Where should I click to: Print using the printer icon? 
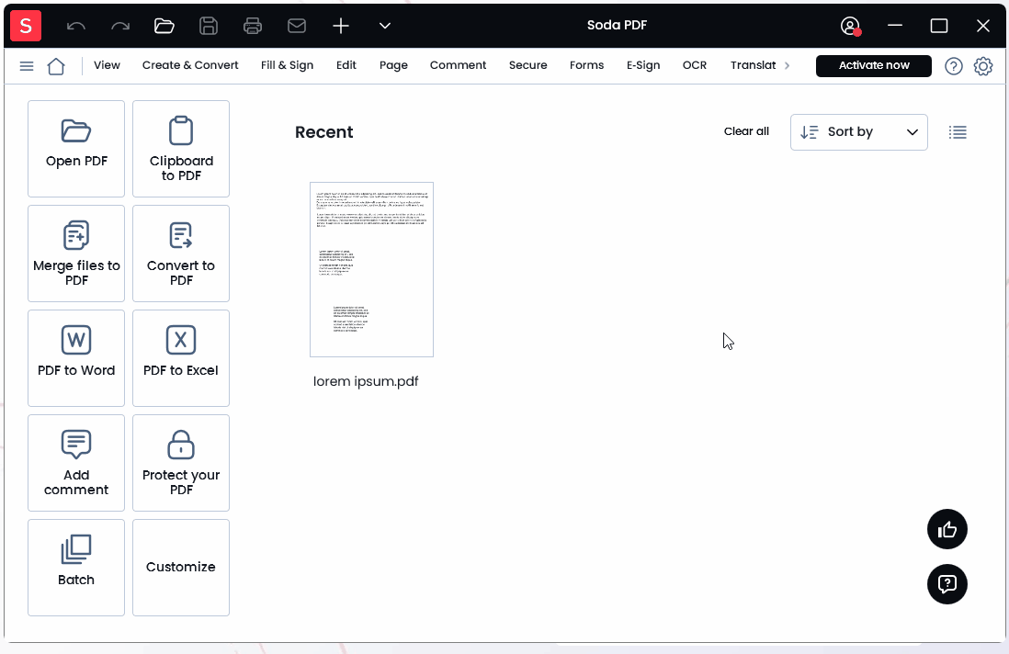click(x=253, y=26)
